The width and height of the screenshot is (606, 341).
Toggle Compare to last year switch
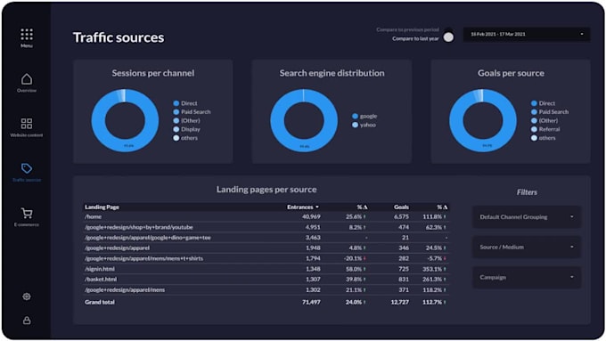448,37
